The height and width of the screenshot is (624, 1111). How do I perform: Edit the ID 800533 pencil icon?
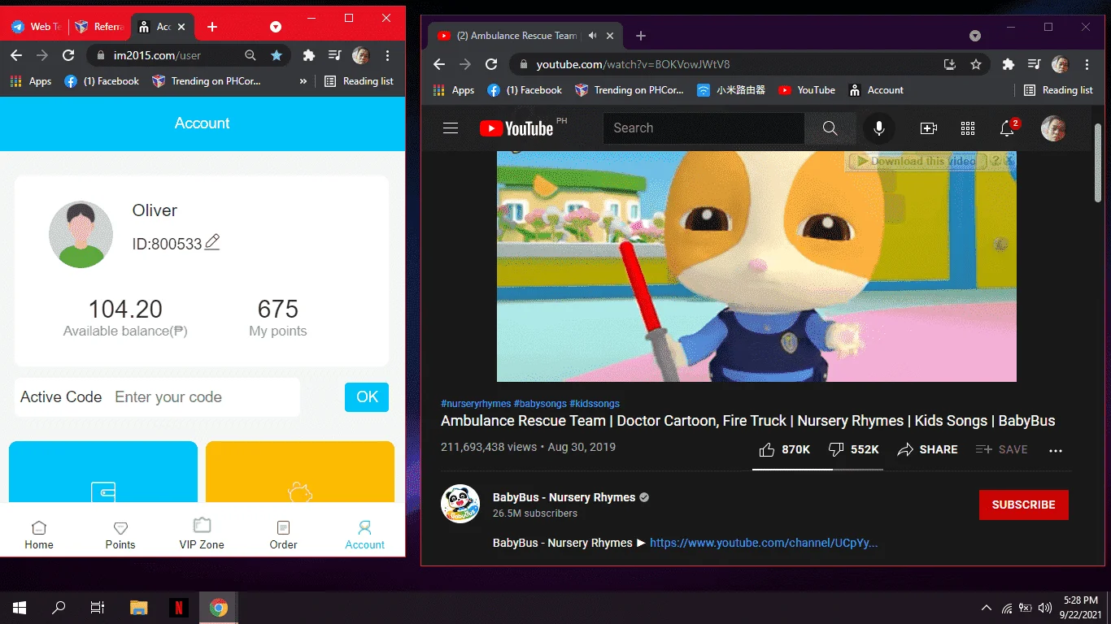[212, 242]
